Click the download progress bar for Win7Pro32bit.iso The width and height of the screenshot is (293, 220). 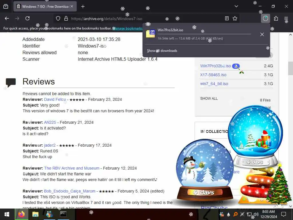coord(204,34)
